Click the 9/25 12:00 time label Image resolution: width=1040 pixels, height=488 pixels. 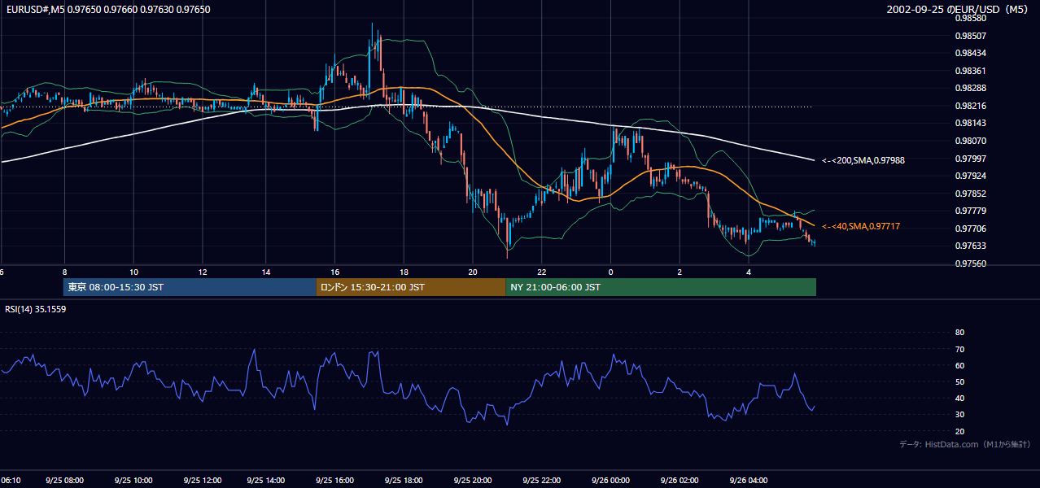pos(202,481)
